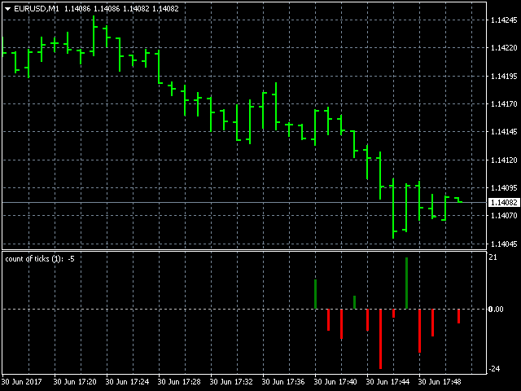
Task: Select the EURUSD,M1 chart symbol label
Action: 37,9
